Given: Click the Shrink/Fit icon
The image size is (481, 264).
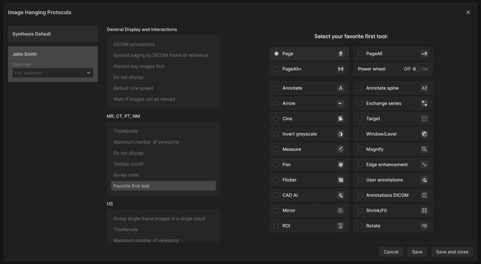Looking at the screenshot, I should tap(424, 210).
